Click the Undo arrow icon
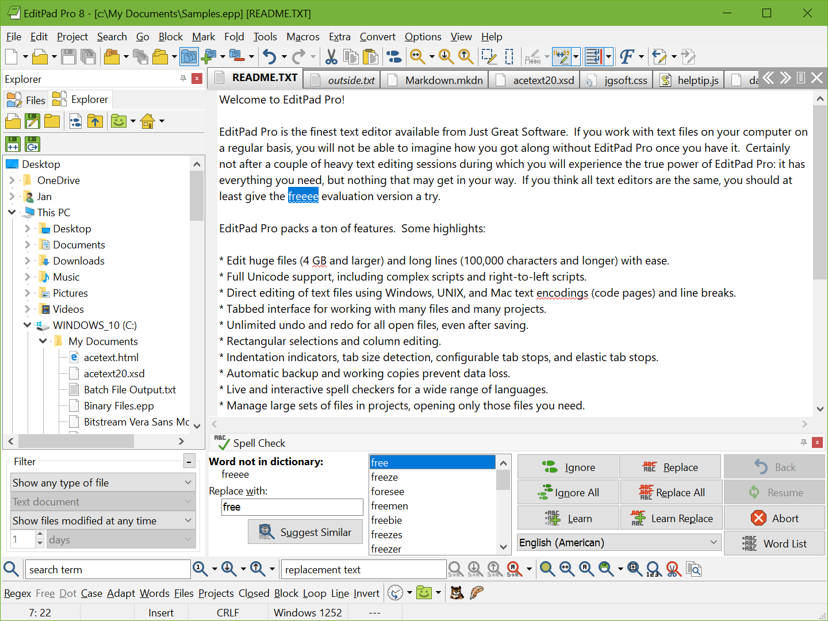 point(269,56)
